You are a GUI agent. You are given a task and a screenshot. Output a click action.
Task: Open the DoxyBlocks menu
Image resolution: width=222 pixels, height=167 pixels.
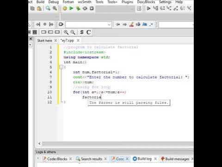point(146,2)
